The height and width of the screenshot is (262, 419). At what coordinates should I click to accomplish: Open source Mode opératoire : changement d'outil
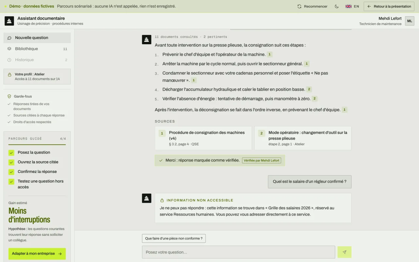coord(303,138)
